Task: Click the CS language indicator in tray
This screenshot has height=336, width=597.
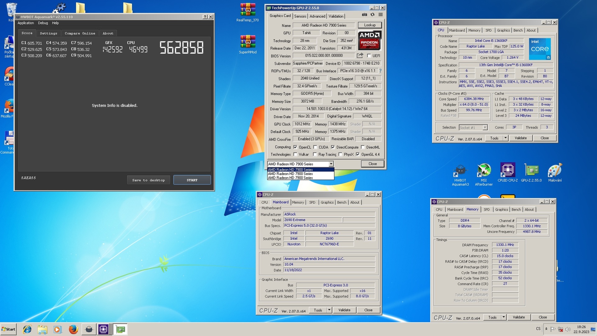Action: [538, 329]
